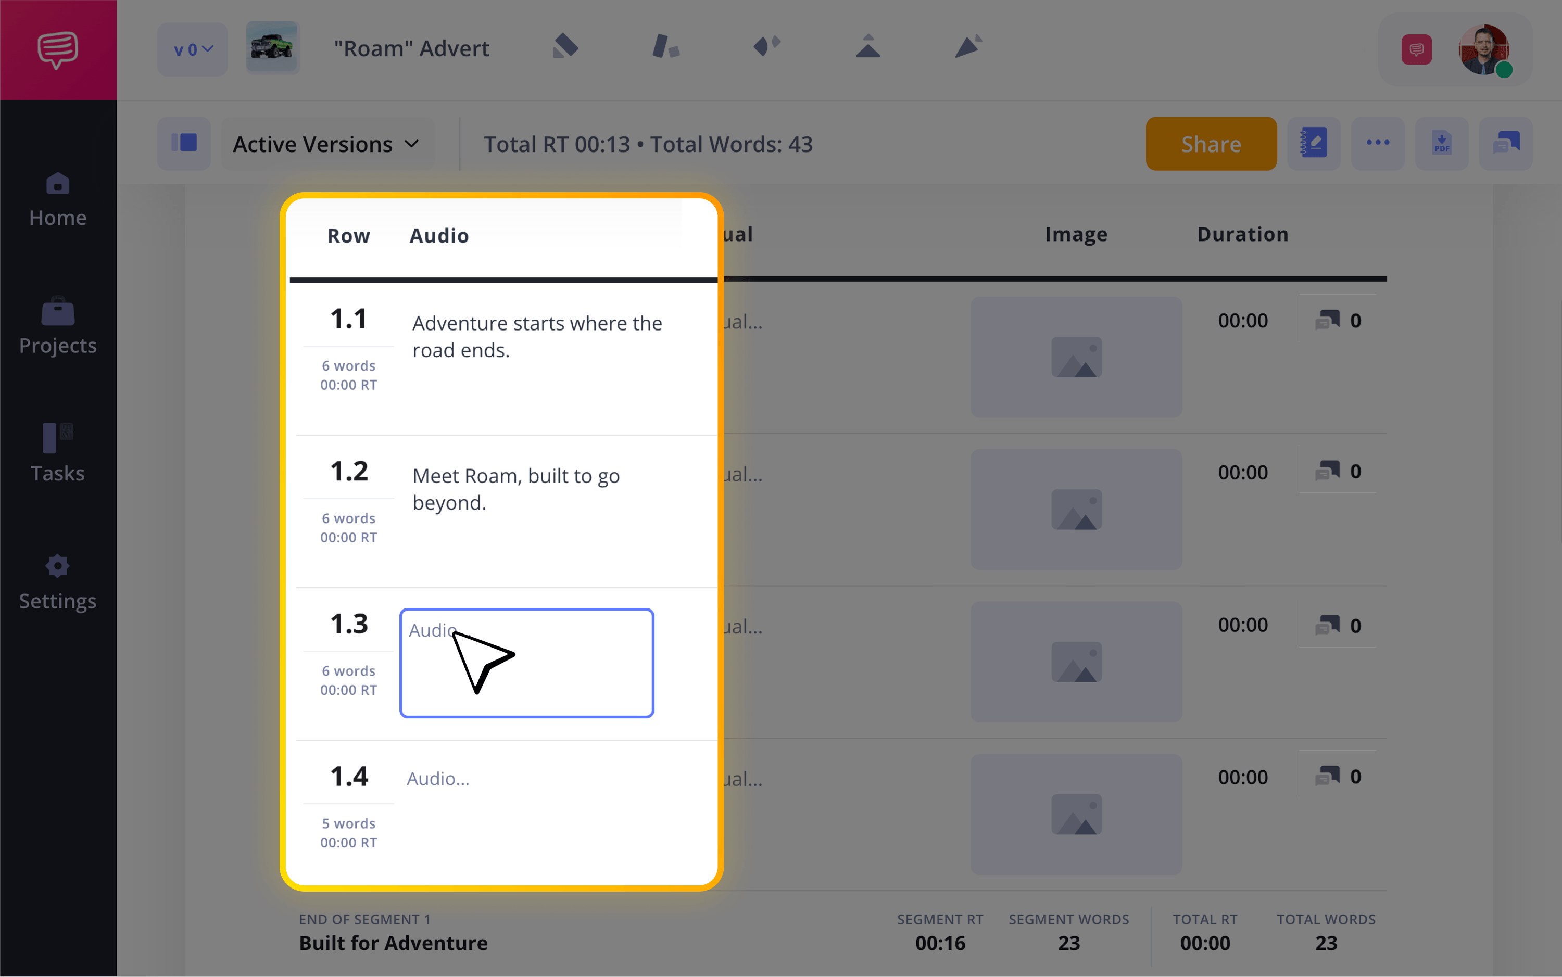
Task: Open Settings gear in sidebar
Action: tap(57, 582)
